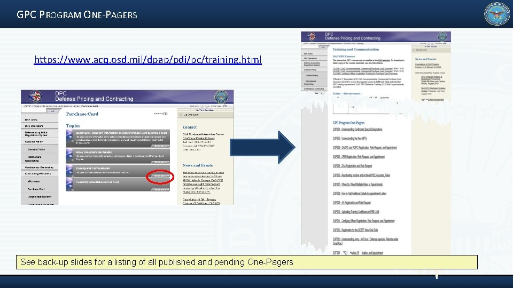This screenshot has width=513, height=288.
Task: Open Contingency Contracting in Purchase Card sidebar
Action: [x=39, y=167]
